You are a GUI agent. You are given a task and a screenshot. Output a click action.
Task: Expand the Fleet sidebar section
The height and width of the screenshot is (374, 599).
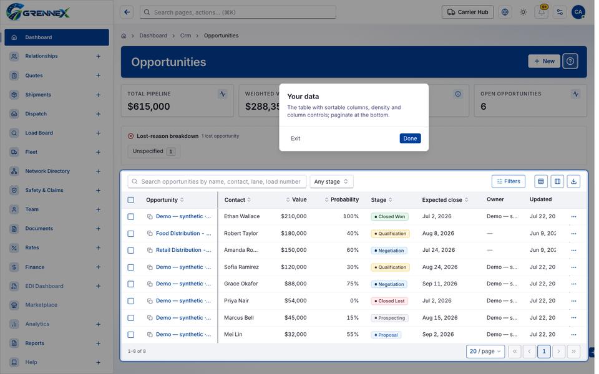(98, 152)
